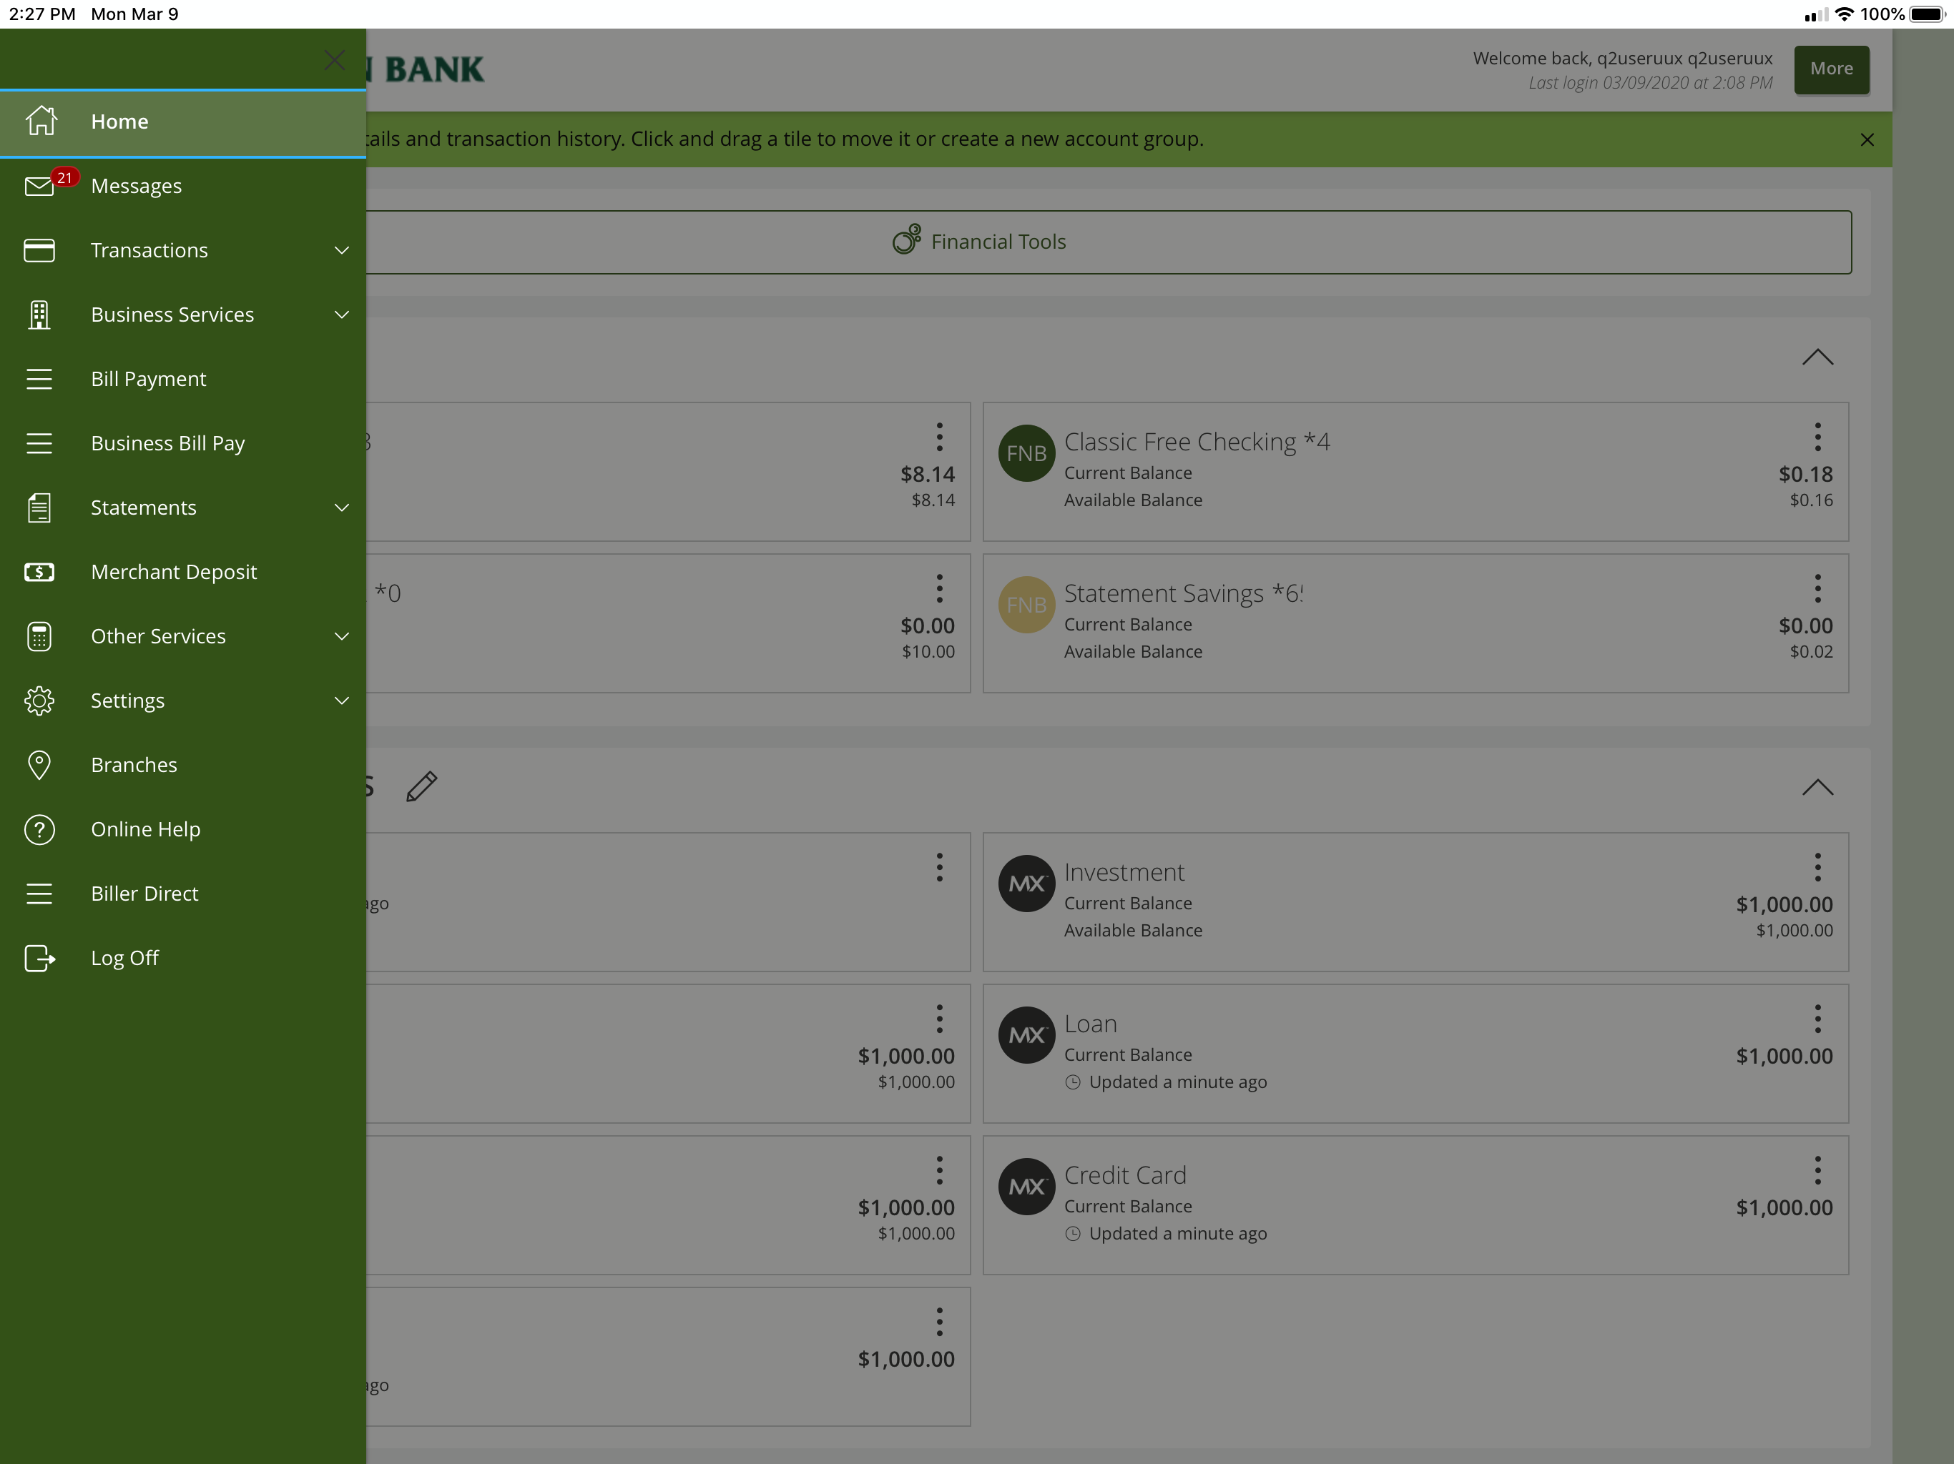The width and height of the screenshot is (1954, 1464).
Task: Open the Financial Tools button
Action: click(1109, 242)
